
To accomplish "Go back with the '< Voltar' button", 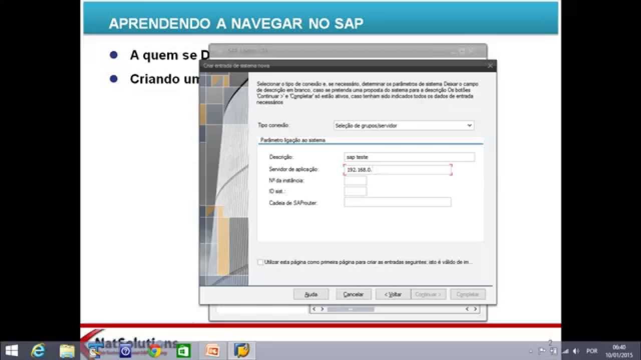I will click(393, 294).
